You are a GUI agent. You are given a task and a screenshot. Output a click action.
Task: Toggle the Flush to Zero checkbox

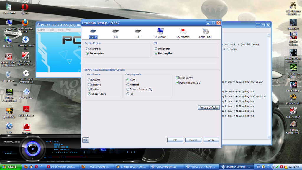click(x=185, y=78)
